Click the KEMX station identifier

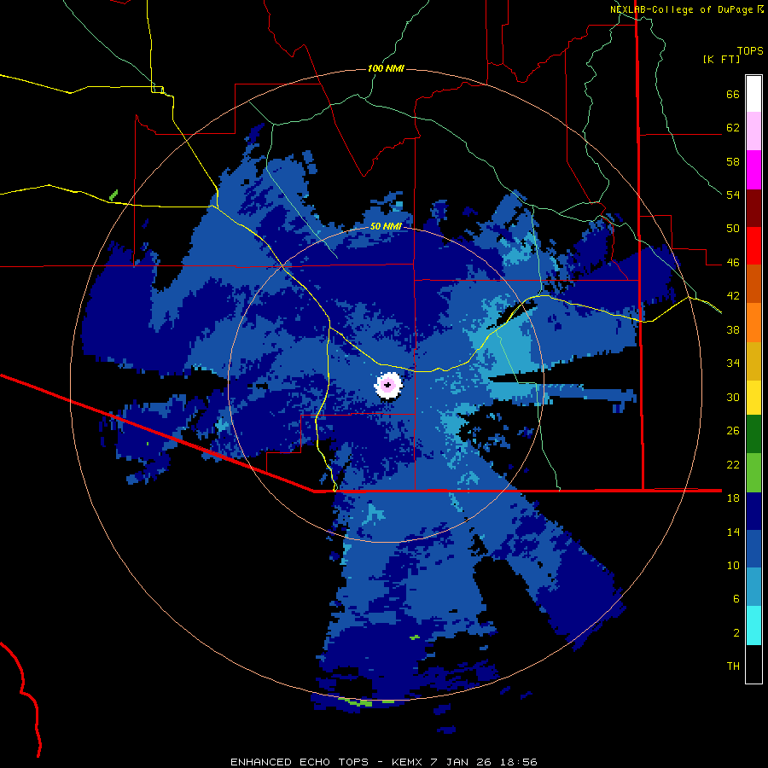(x=407, y=762)
